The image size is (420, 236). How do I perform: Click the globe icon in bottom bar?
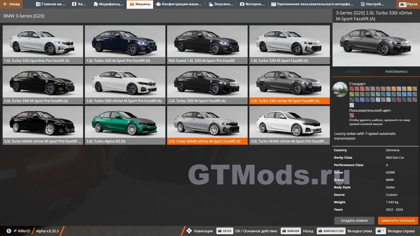(9, 231)
